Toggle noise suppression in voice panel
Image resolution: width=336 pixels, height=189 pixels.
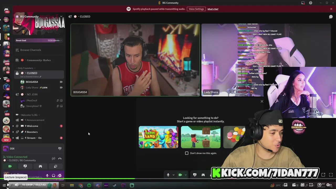point(54,159)
